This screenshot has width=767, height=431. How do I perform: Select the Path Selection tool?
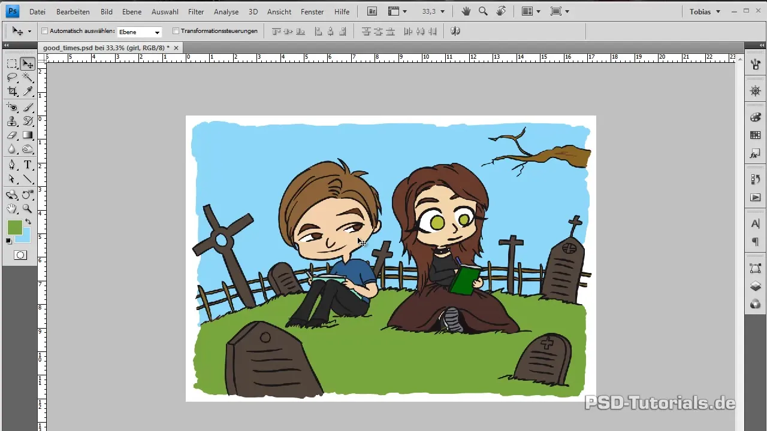point(12,179)
